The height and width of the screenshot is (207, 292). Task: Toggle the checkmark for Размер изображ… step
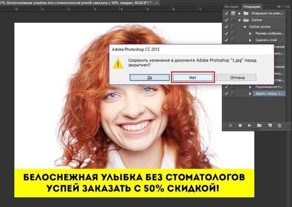click(x=226, y=33)
